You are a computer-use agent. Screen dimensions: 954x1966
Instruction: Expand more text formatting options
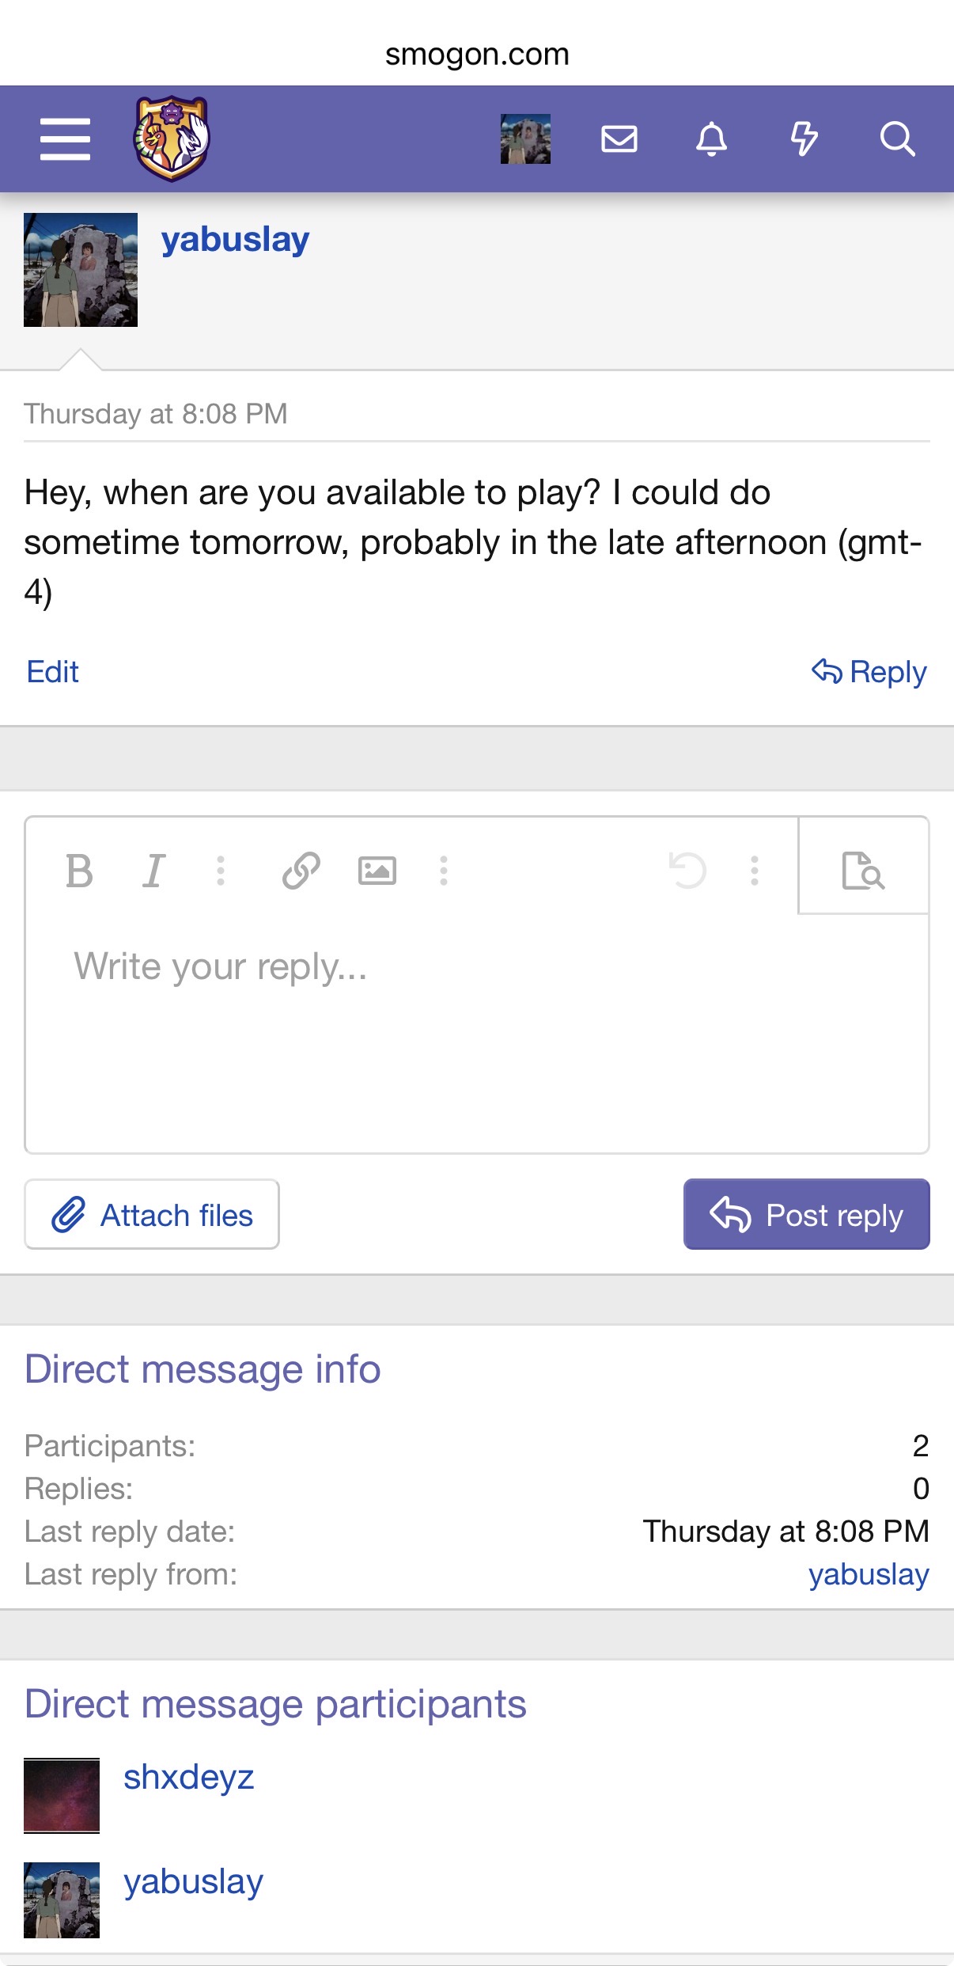point(221,871)
